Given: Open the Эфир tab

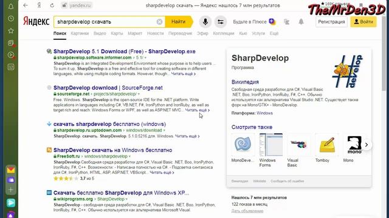Looking at the screenshot, I should point(202,33).
